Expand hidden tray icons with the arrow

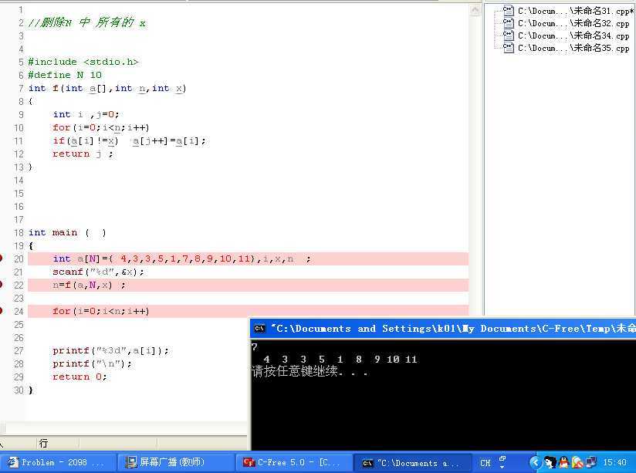coord(536,462)
